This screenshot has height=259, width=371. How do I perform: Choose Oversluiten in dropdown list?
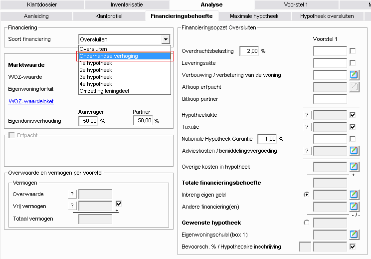pyautogui.click(x=125, y=49)
